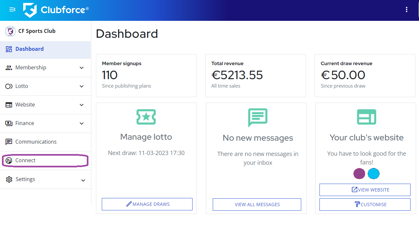This screenshot has height=226, width=419.
Task: Click the green chat message icon
Action: tap(258, 118)
